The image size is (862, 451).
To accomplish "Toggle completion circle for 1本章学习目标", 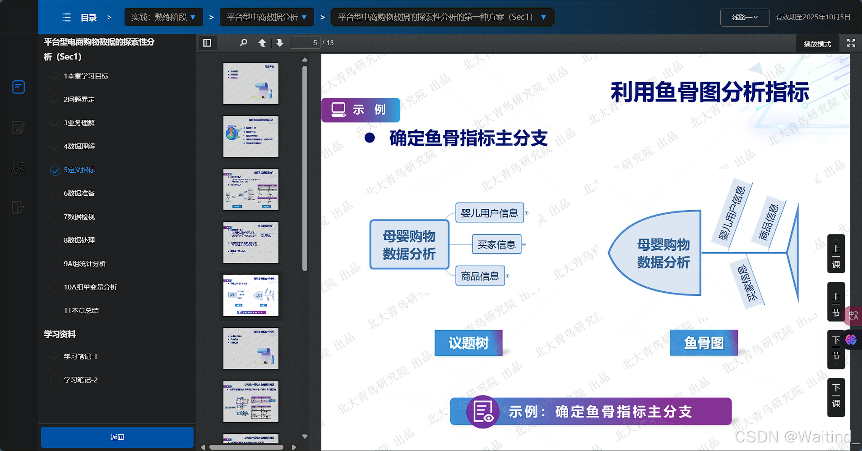I will click(55, 77).
